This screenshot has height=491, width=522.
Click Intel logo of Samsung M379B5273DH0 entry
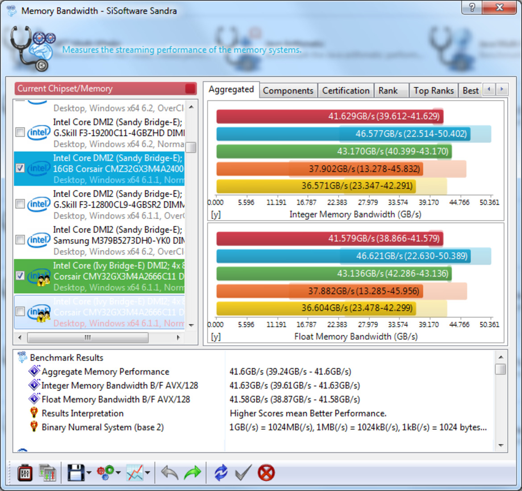pyautogui.click(x=38, y=240)
